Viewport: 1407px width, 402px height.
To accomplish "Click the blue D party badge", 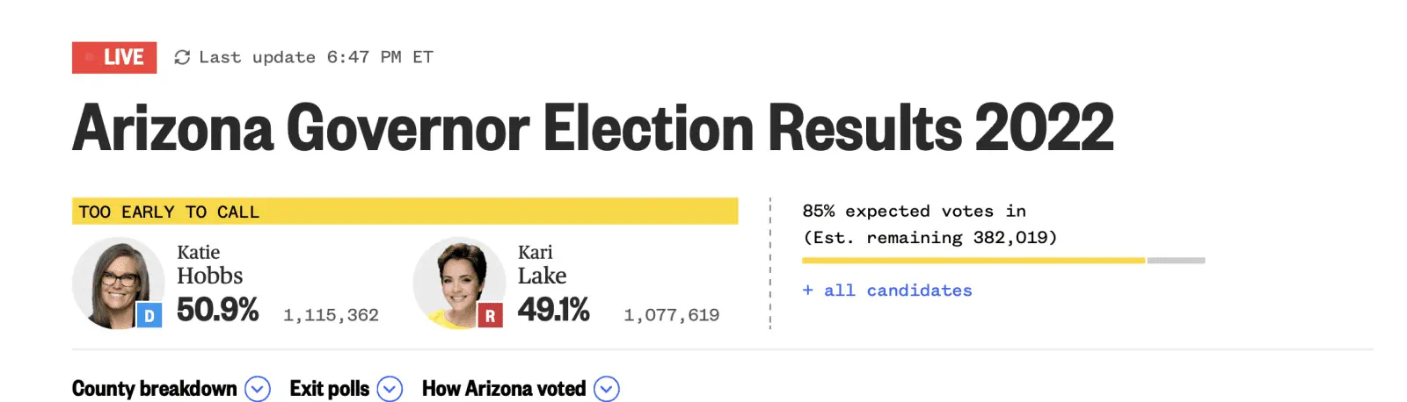I will point(149,316).
